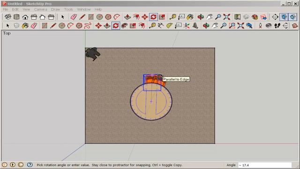Click the Share Model icon

coord(263,17)
